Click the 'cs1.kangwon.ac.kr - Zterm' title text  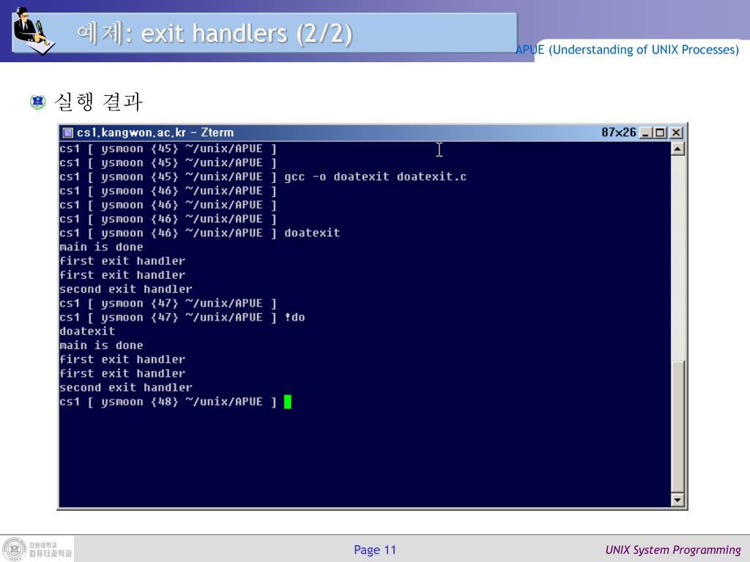155,132
